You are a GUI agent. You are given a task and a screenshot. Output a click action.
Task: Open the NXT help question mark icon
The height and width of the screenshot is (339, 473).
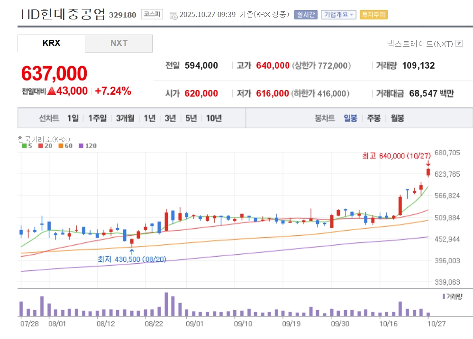pos(459,44)
